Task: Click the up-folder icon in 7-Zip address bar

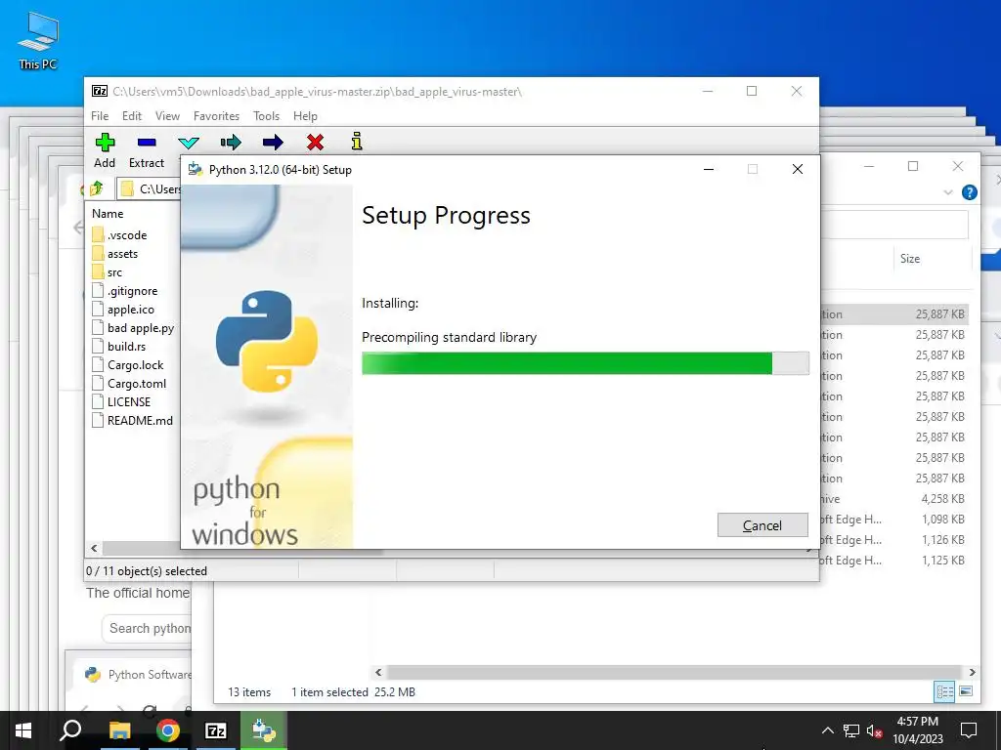Action: click(x=96, y=188)
